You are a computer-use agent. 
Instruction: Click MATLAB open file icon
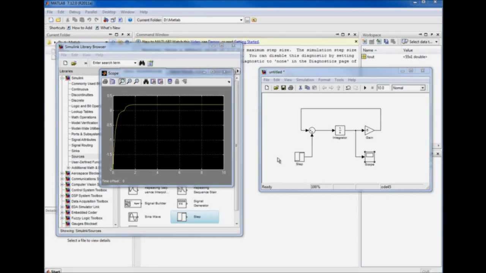pos(58,20)
